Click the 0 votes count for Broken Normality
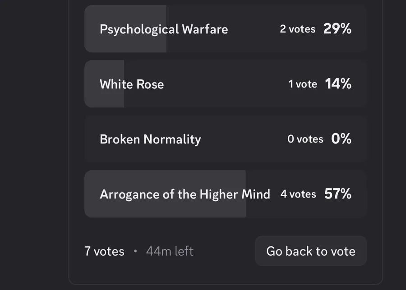This screenshot has height=290, width=406. click(x=305, y=139)
